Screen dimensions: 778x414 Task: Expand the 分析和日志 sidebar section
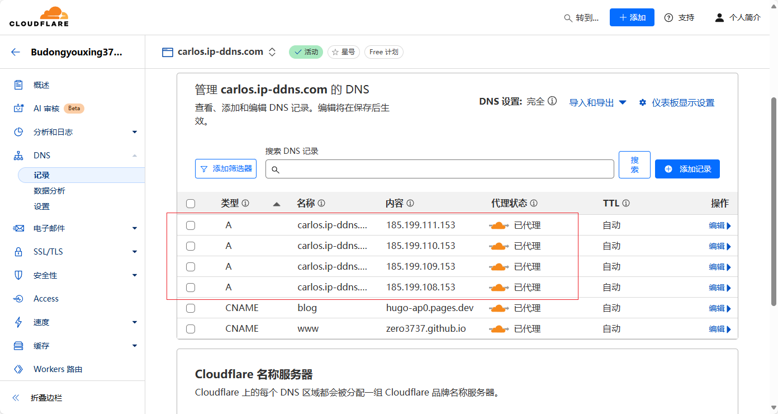[135, 132]
